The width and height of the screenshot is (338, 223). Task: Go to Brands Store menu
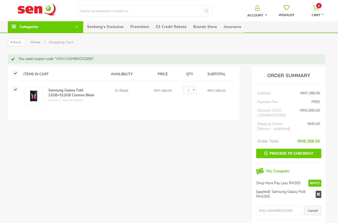pos(205,27)
